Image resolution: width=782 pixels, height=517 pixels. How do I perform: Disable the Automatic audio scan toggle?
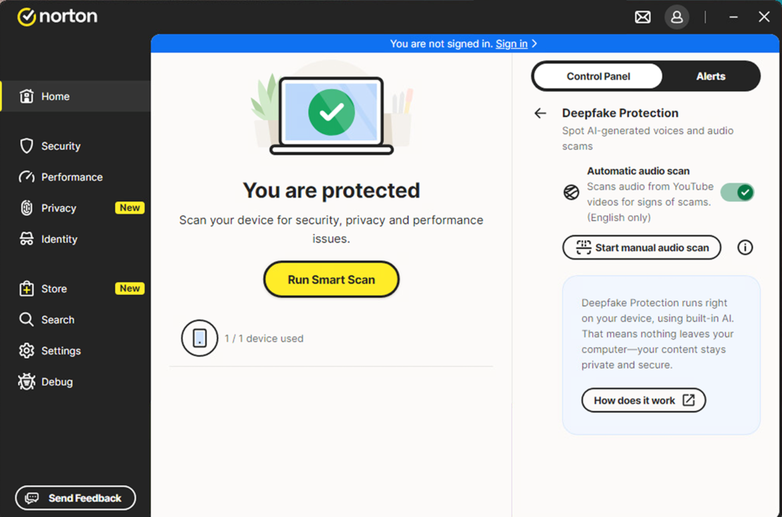[x=737, y=192]
